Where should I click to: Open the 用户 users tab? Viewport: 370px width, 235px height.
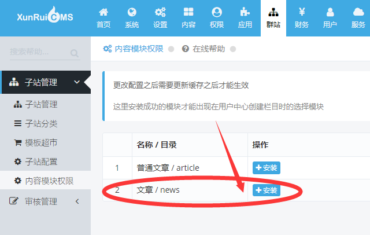(x=330, y=18)
